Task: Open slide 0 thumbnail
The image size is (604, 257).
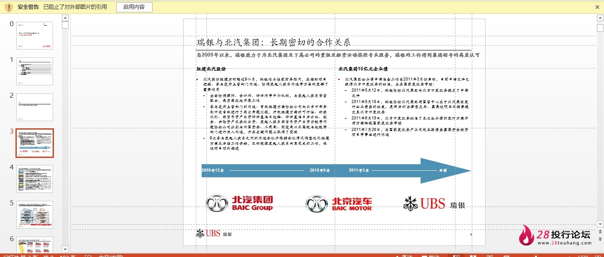Action: pos(35,35)
